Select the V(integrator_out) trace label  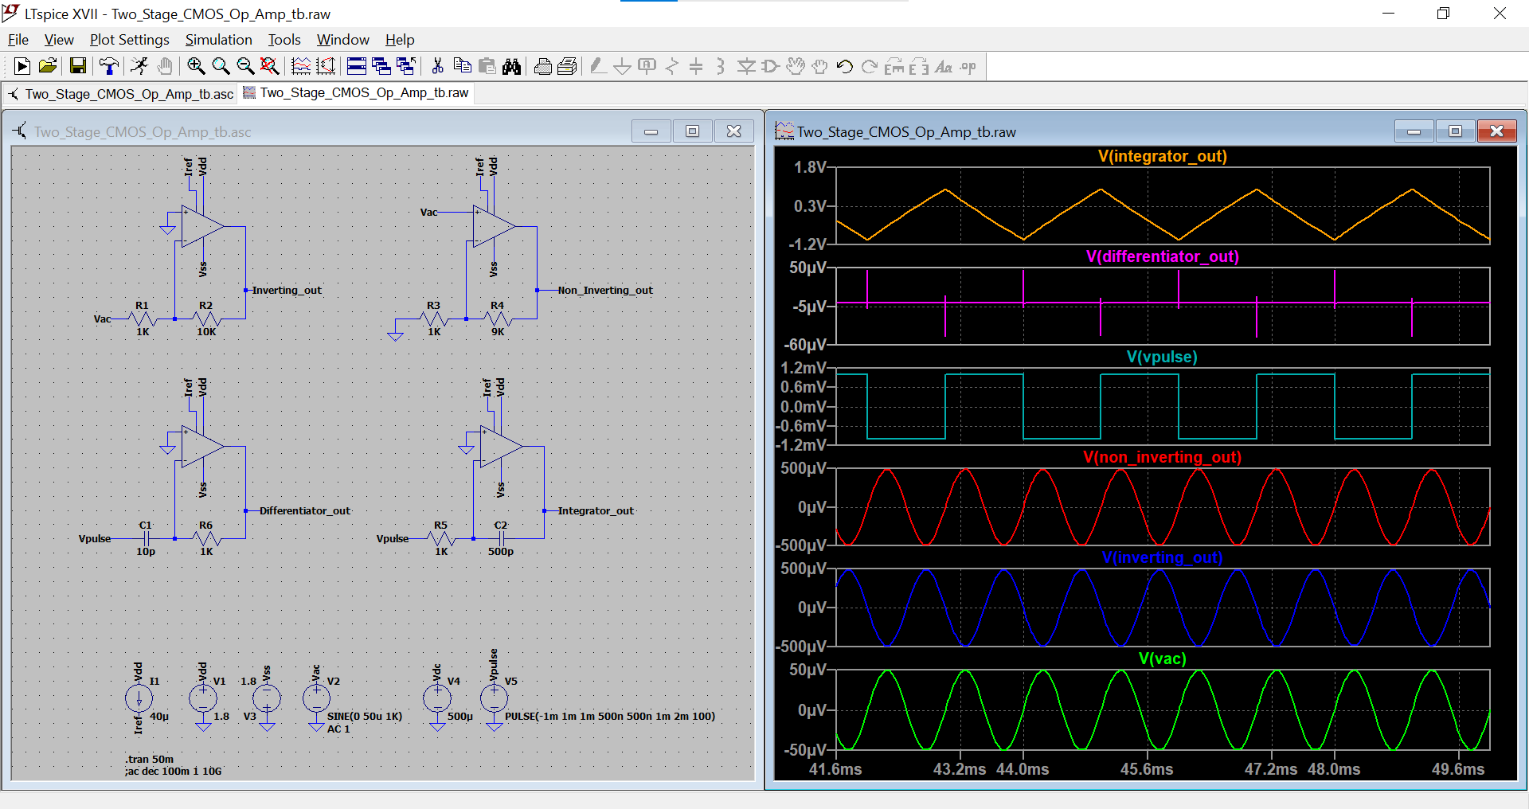tap(1163, 156)
